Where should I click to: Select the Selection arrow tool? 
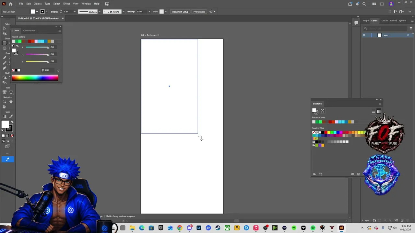point(5,28)
